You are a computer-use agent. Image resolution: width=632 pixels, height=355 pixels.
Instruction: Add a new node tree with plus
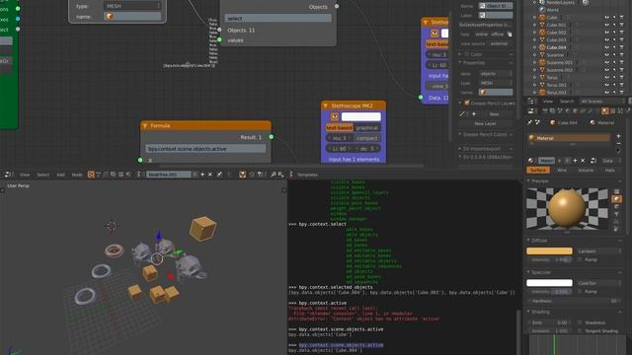[202, 175]
